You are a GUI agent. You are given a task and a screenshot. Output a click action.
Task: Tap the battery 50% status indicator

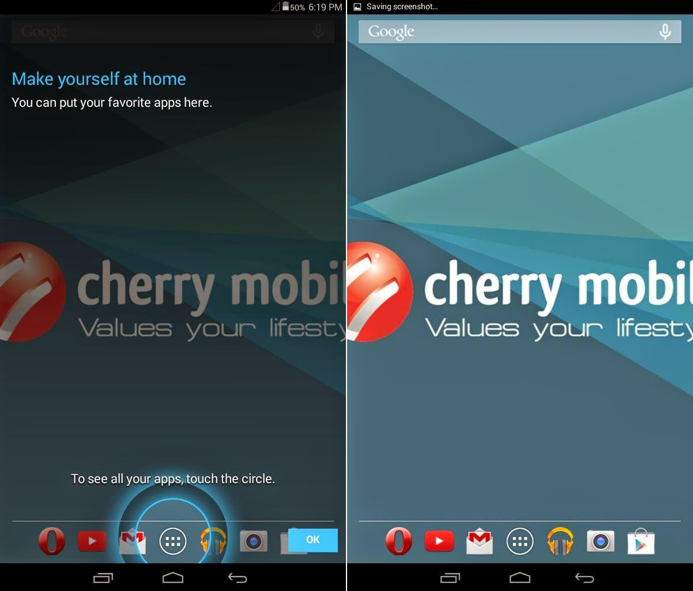pos(293,7)
